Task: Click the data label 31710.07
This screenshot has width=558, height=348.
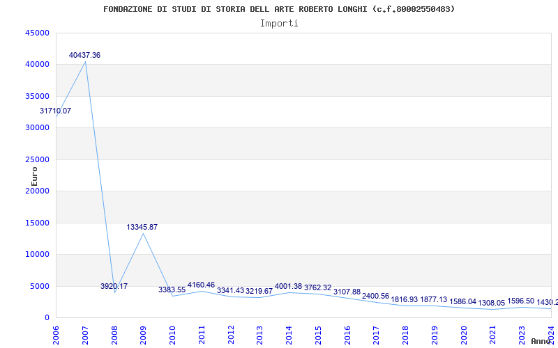Action: (55, 111)
